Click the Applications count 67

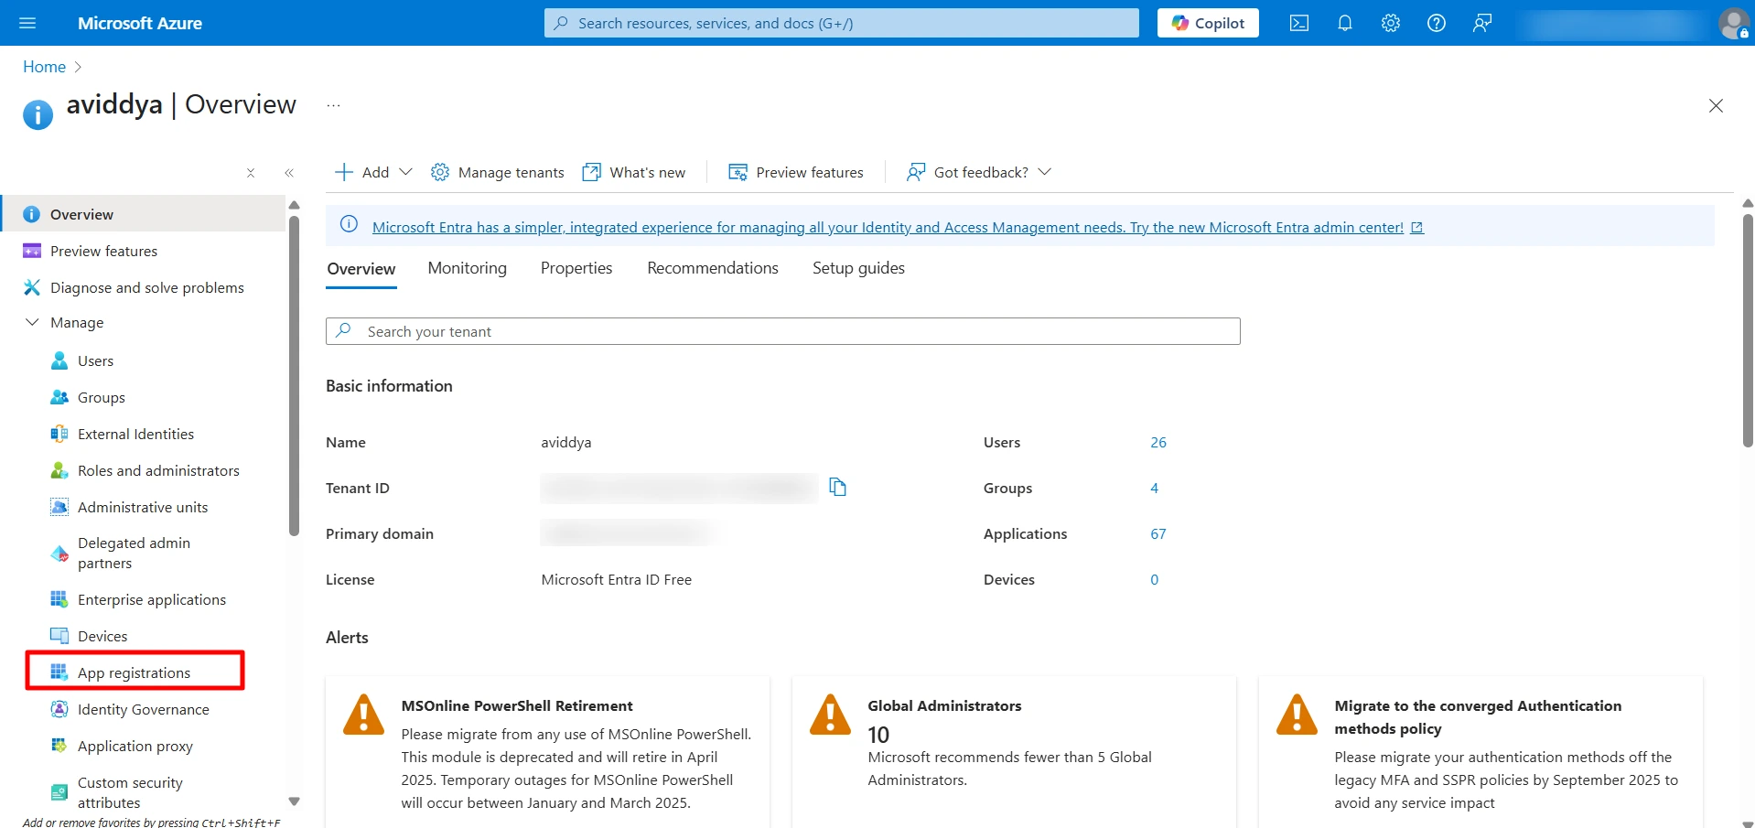click(x=1158, y=533)
